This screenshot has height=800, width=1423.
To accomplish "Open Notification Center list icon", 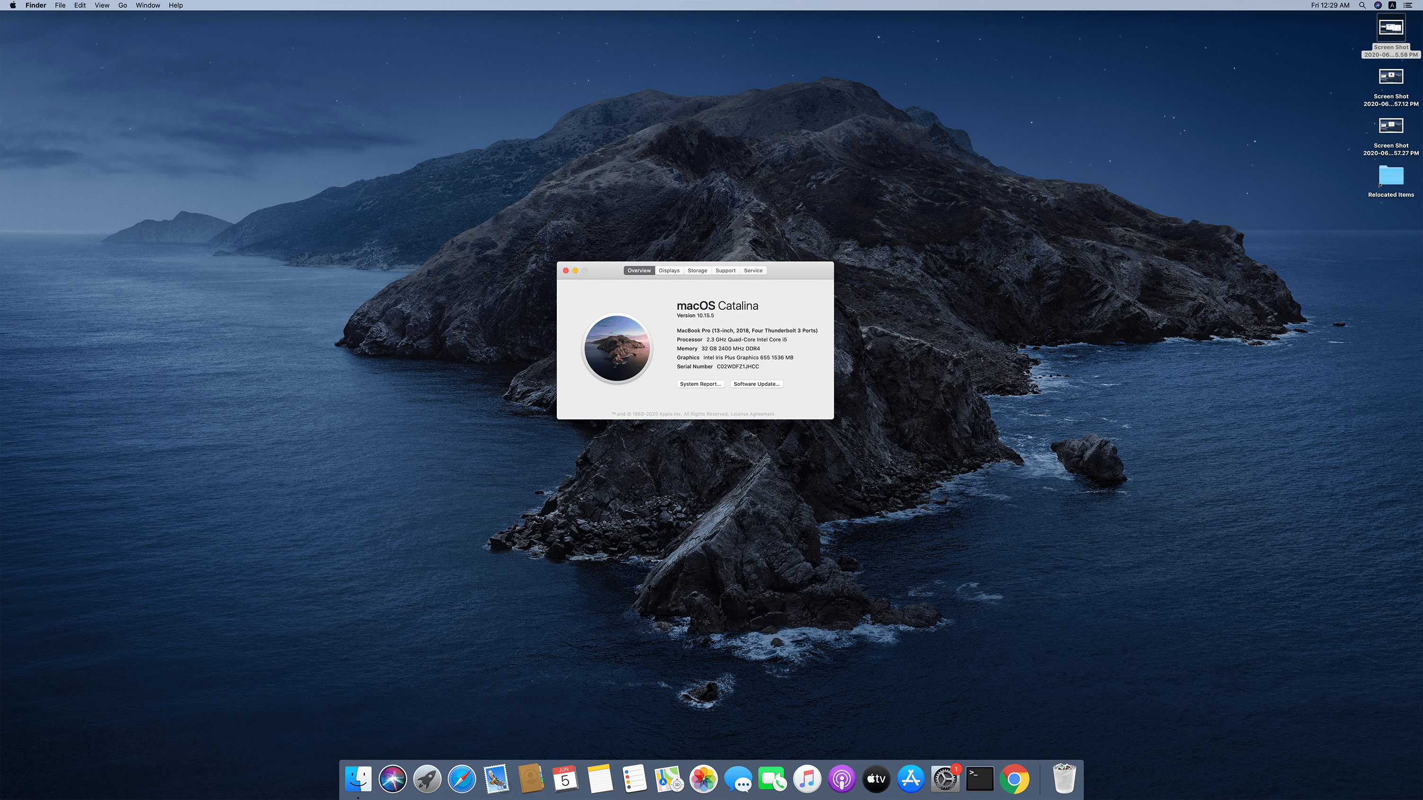I will coord(1407,5).
